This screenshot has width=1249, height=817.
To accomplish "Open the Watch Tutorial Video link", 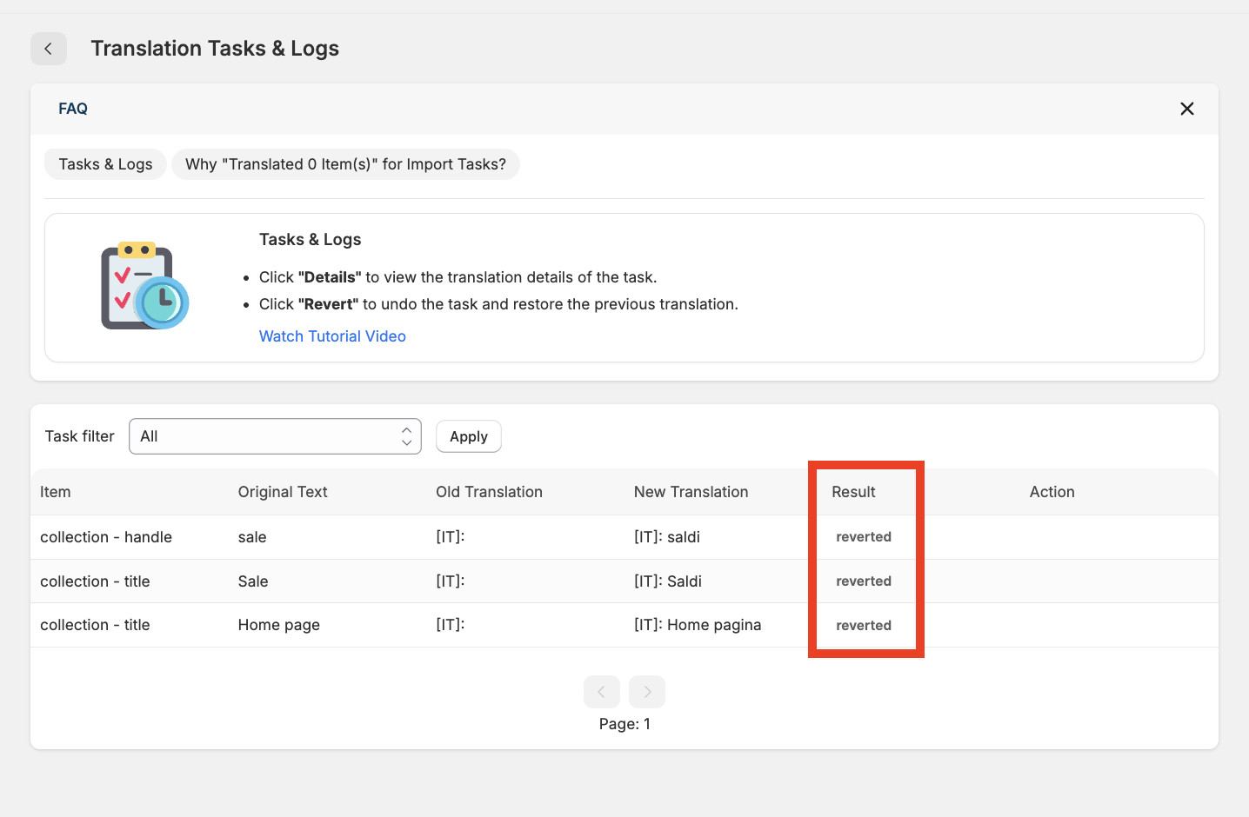I will point(332,336).
